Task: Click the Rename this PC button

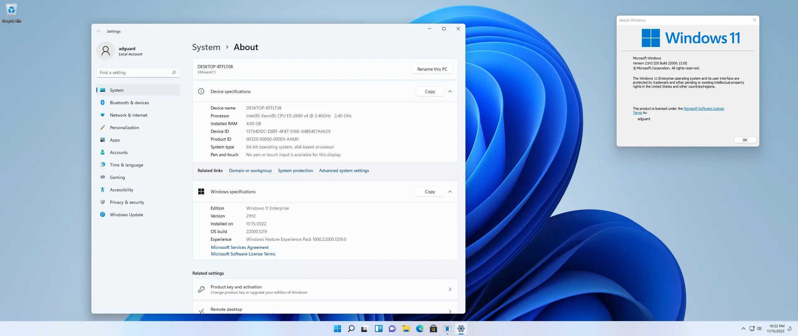Action: [x=432, y=69]
